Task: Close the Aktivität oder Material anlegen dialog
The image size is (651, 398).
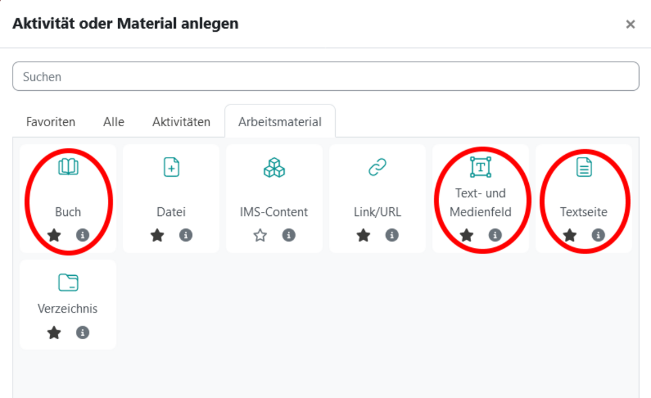Action: pos(630,24)
